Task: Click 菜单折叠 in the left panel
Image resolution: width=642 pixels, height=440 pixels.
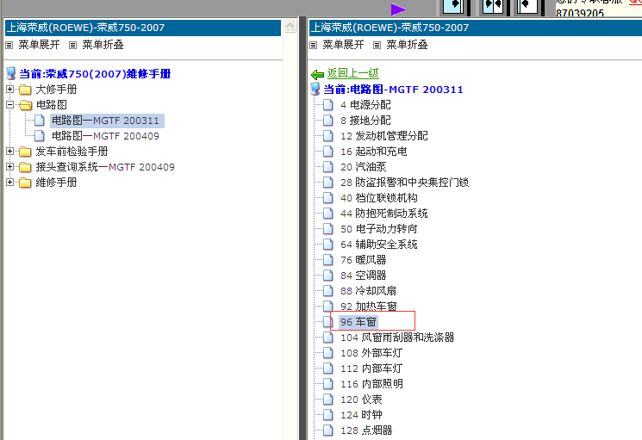Action: 103,45
